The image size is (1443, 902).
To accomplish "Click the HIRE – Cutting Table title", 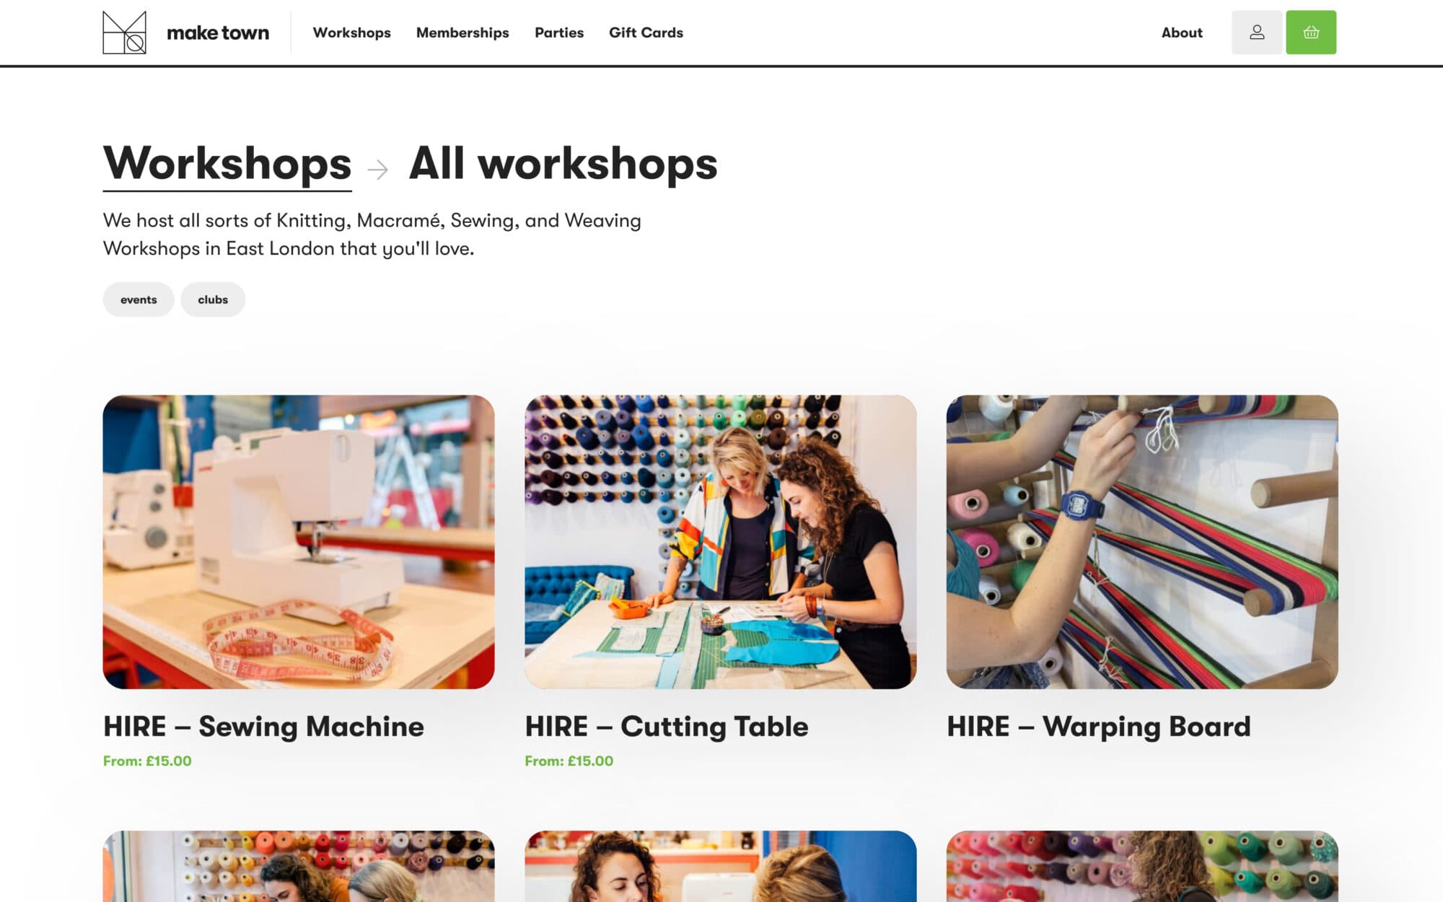I will [667, 727].
